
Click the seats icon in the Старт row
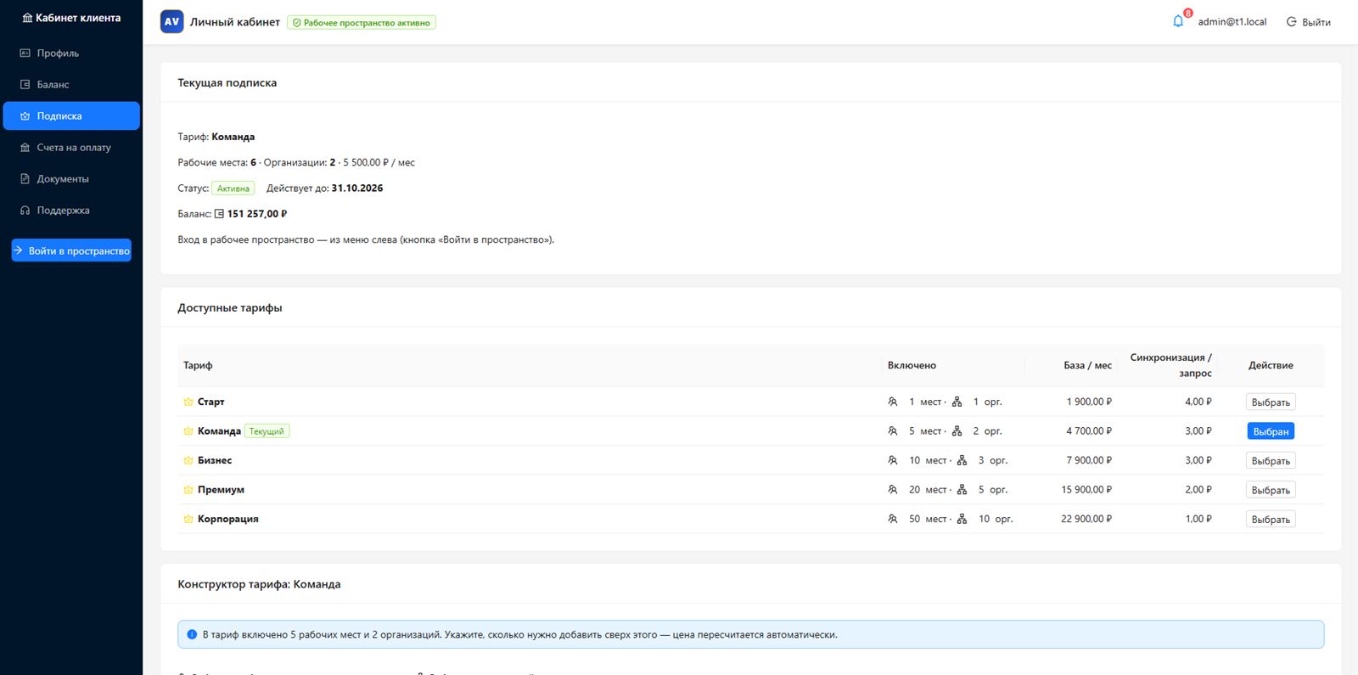[x=893, y=402]
